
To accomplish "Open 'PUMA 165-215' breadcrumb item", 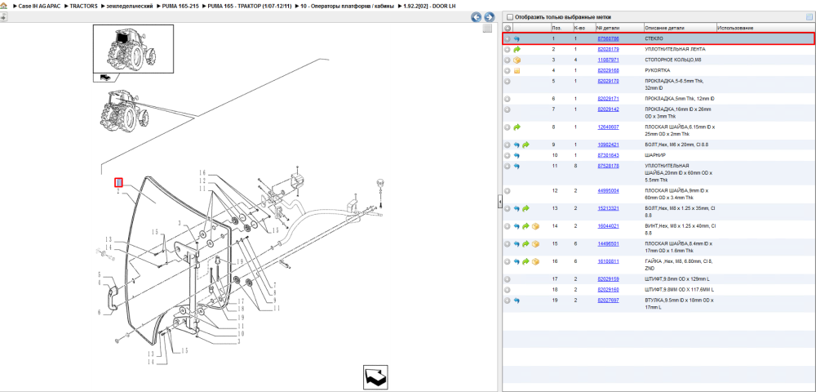I will coord(180,6).
